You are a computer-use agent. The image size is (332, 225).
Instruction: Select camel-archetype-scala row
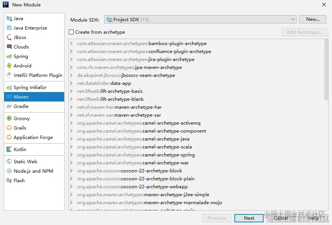point(196,147)
